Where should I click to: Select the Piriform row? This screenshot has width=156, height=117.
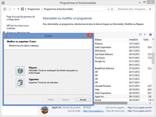click(123, 44)
